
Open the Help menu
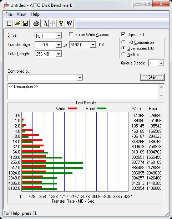point(35,14)
